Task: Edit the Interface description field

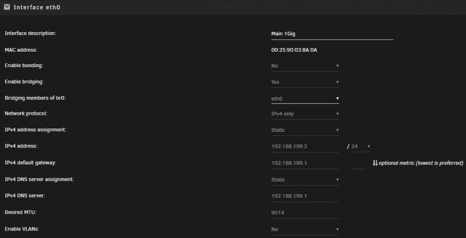Action: tap(332, 34)
